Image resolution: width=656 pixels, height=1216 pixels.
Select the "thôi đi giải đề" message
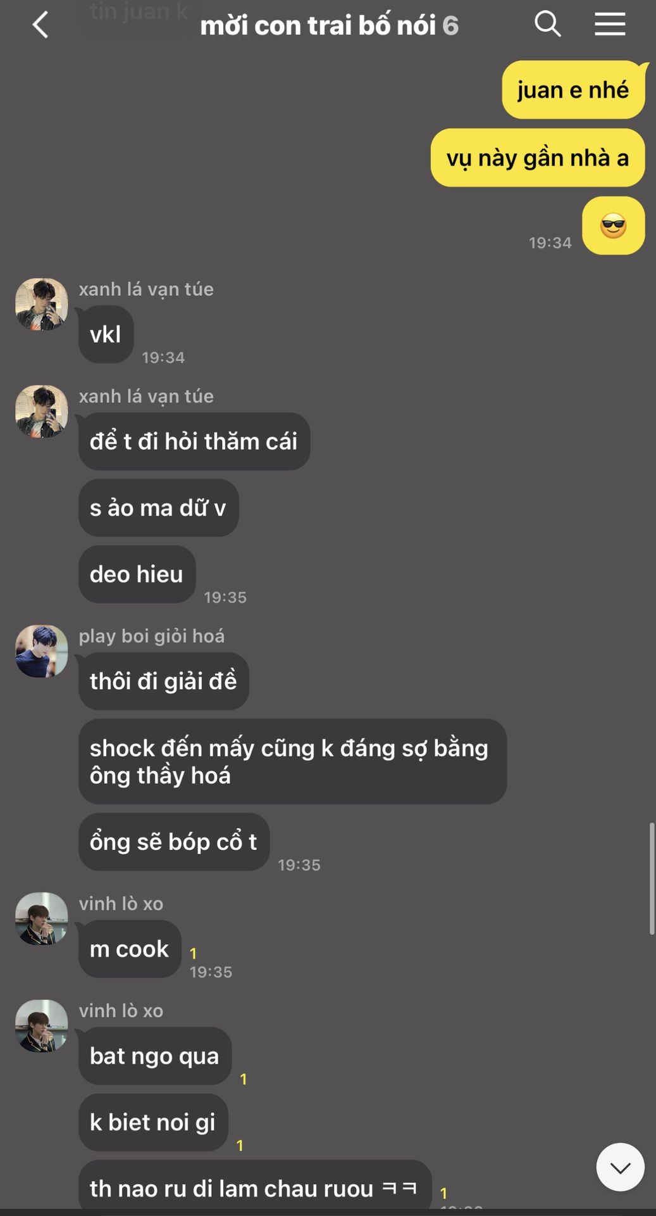[x=163, y=681]
